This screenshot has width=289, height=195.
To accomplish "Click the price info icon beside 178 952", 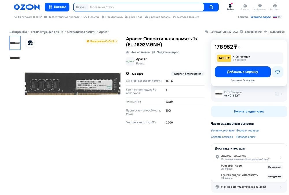I will click(x=239, y=47).
